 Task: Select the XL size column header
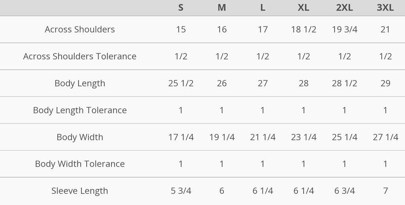303,8
